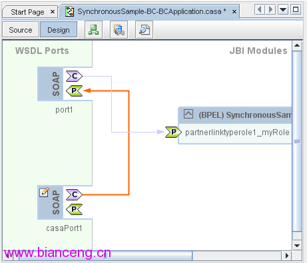Select the Provide endpoint of casaPort1

coord(75,209)
